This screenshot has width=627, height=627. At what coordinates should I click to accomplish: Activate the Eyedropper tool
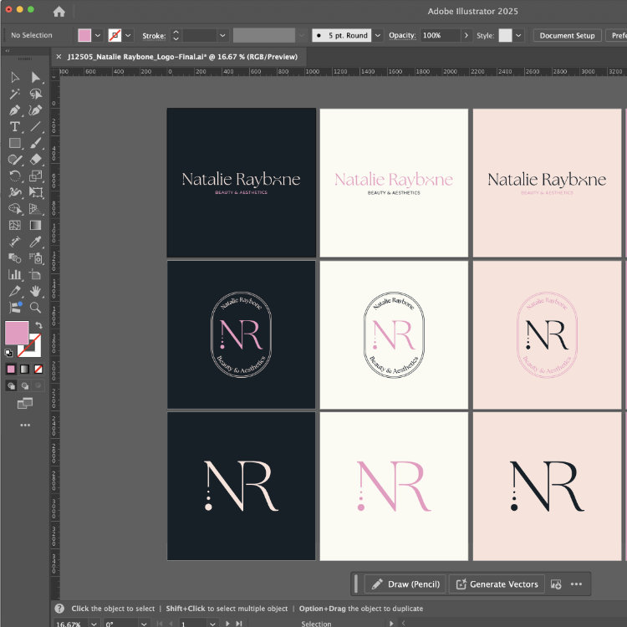click(36, 242)
